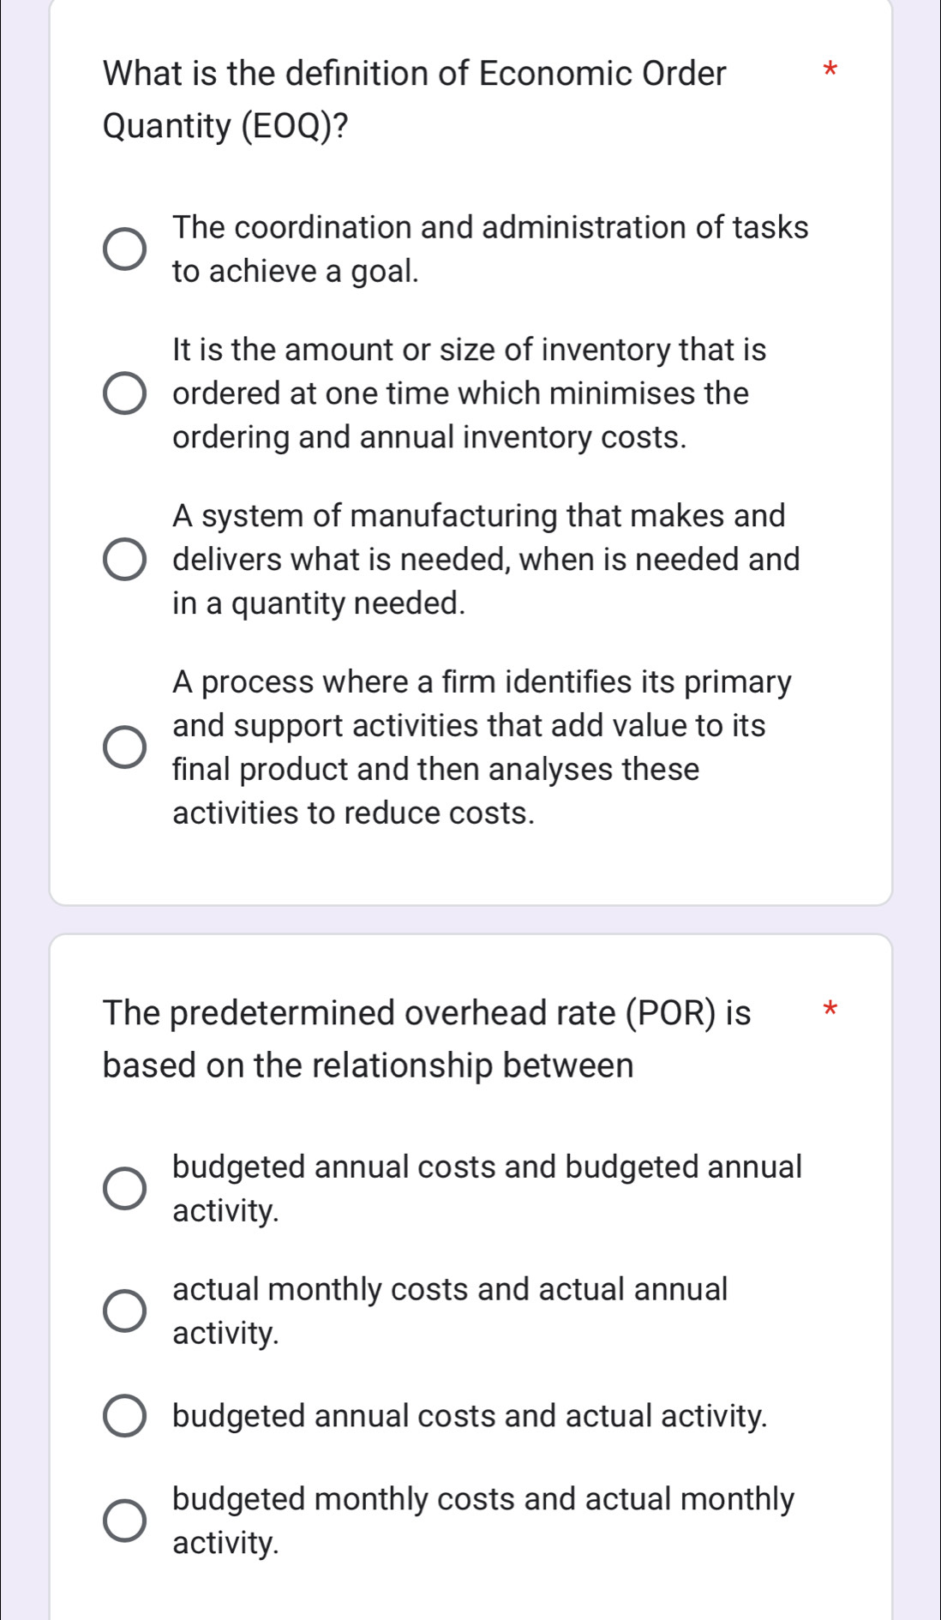Select radio circle for 'budgeted annual costs and budgeted annual activity'
The height and width of the screenshot is (1620, 941).
tap(125, 1189)
